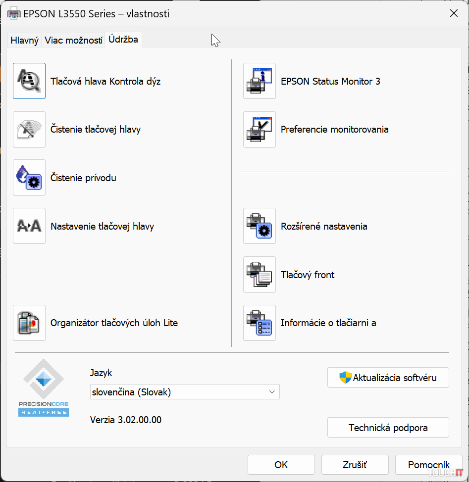
Task: Start Čistenie tlačovej hlavy
Action: coord(29,129)
